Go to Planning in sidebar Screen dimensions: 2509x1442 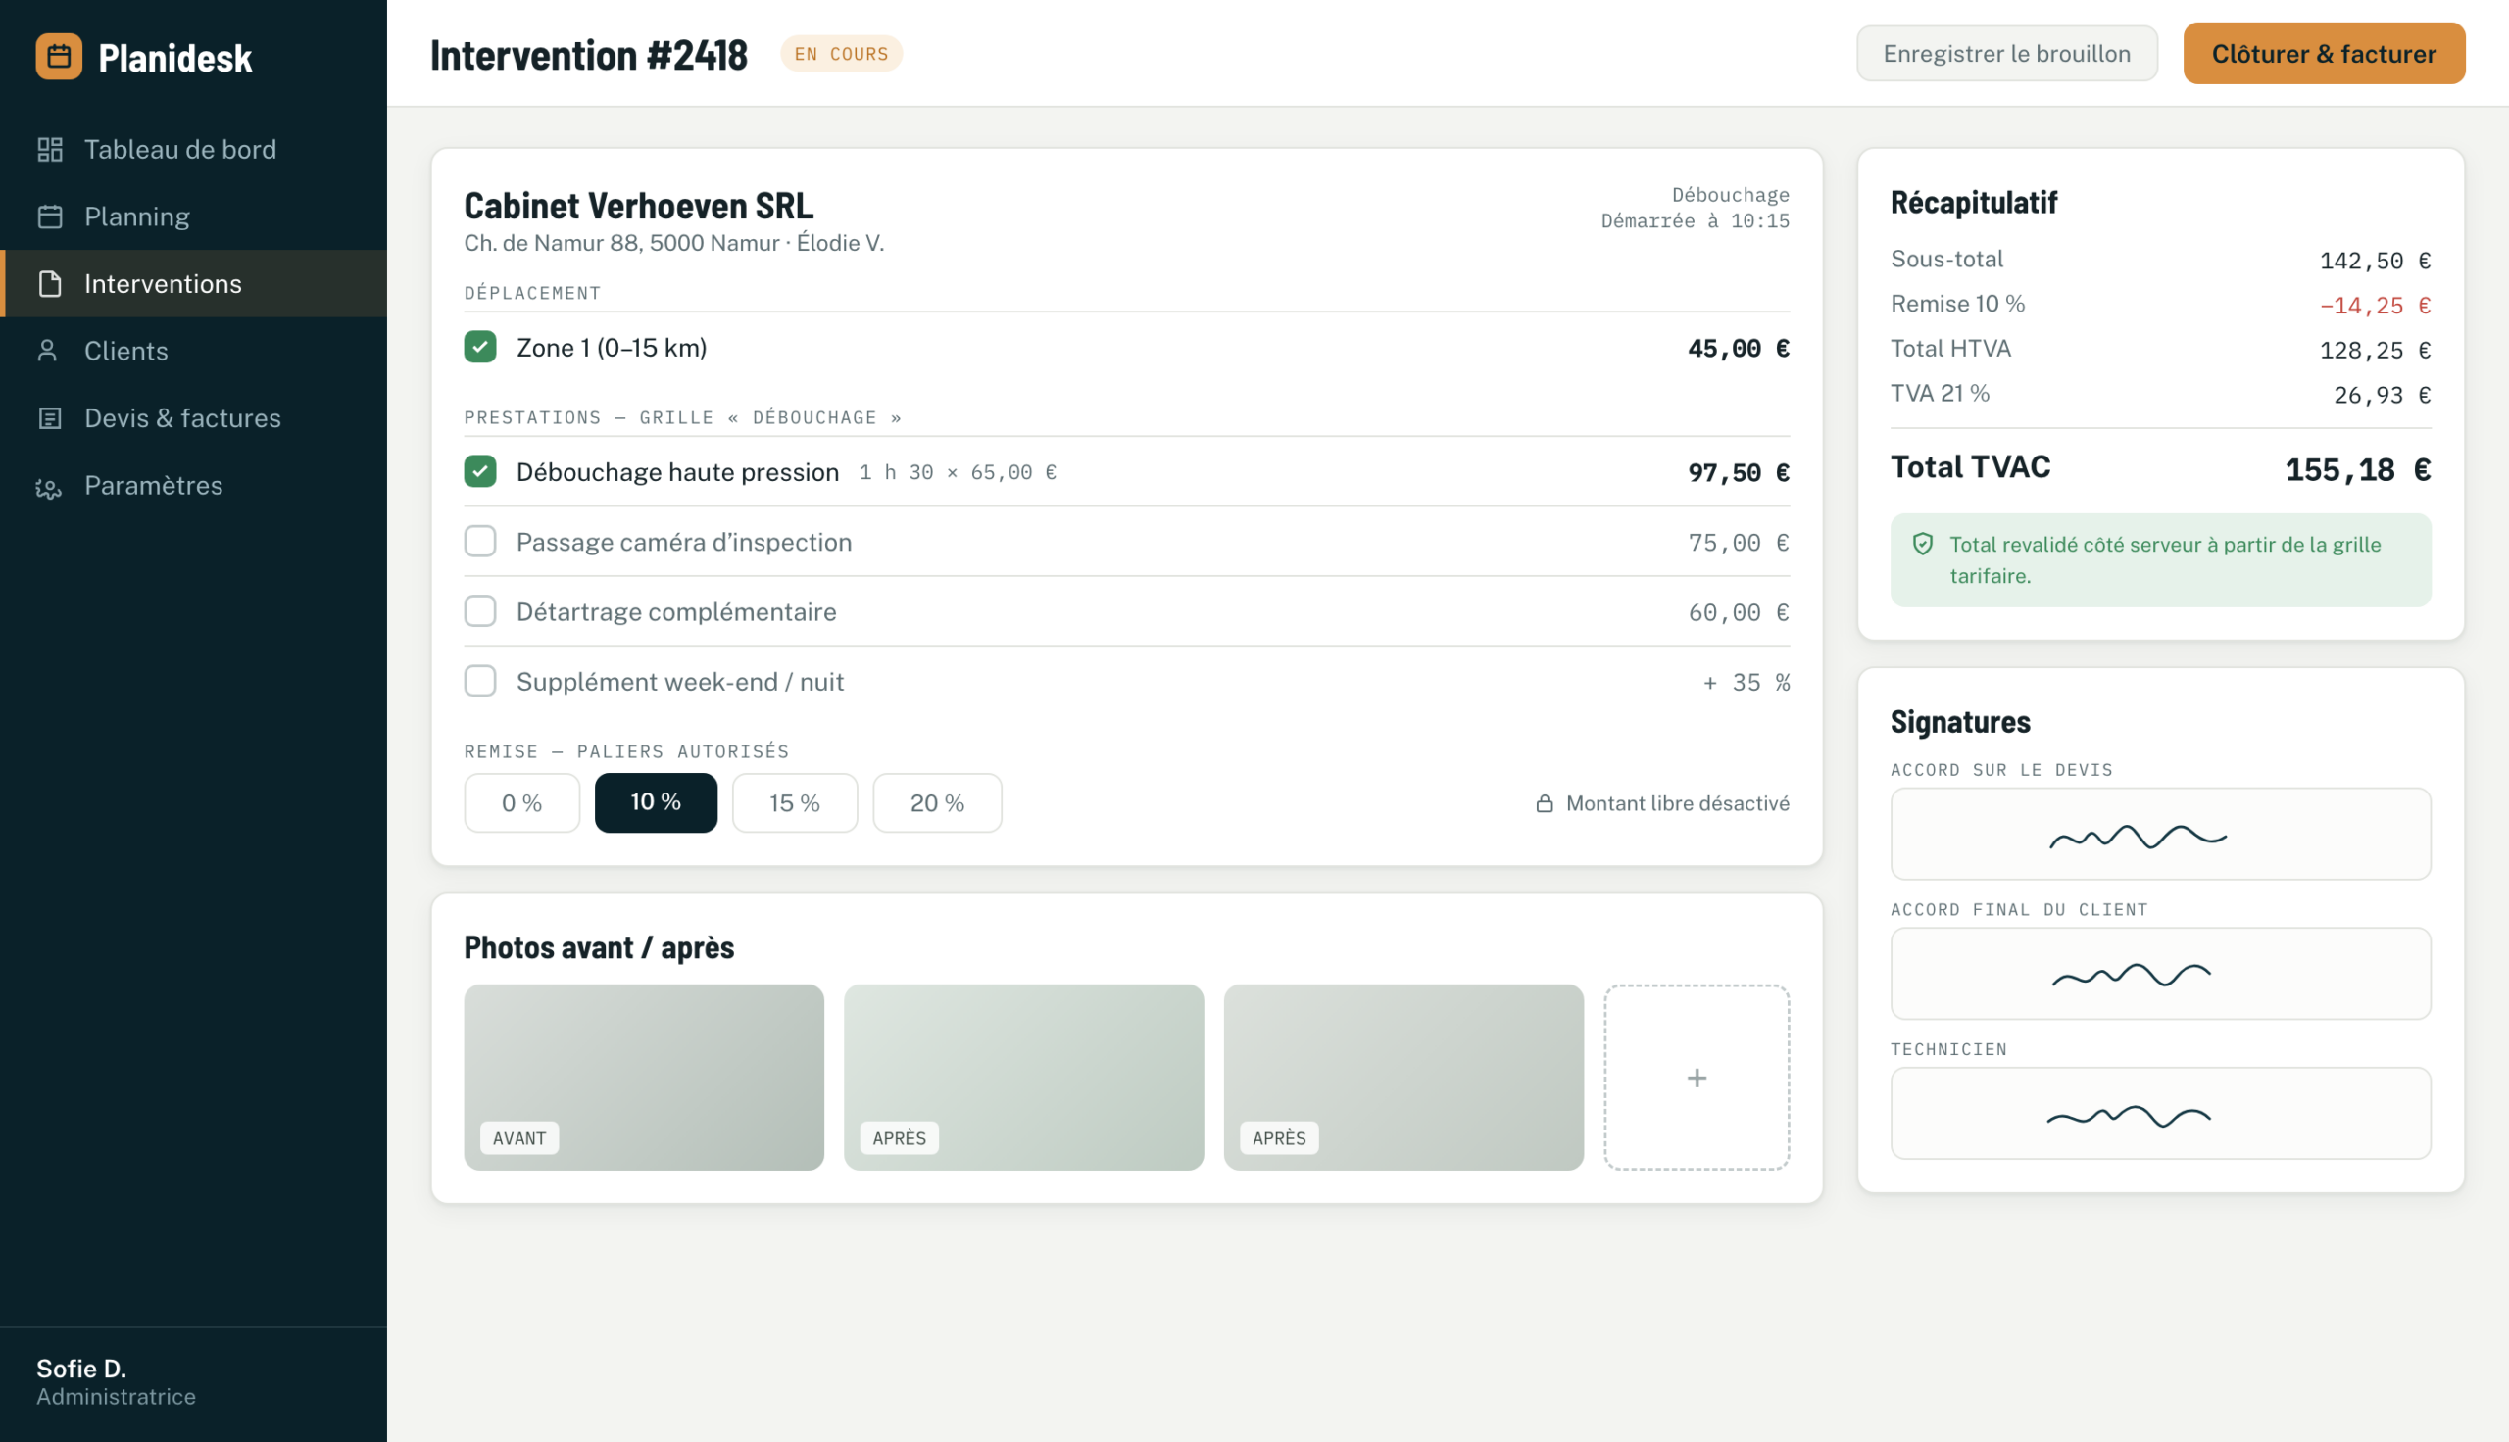[x=193, y=216]
